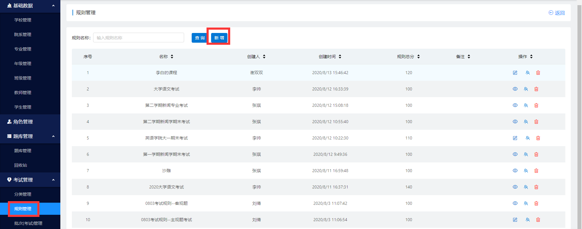The width and height of the screenshot is (582, 229).
Task: Select 规则管理 in the sidebar
Action: coord(23,209)
